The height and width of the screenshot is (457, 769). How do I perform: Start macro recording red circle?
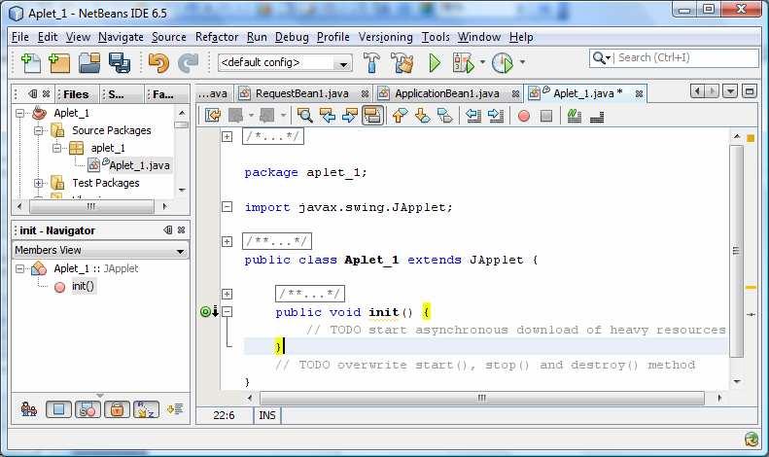(x=524, y=117)
